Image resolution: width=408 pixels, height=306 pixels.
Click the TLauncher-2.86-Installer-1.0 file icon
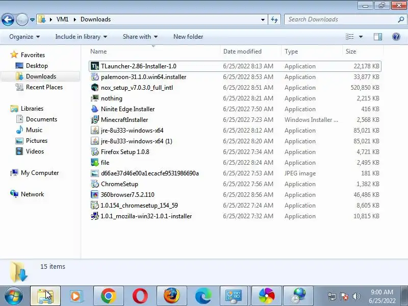(95, 66)
